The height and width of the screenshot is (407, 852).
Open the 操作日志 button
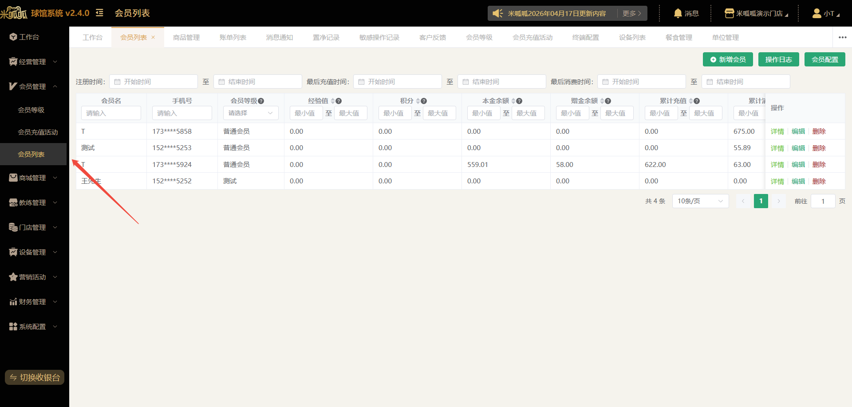pos(779,59)
